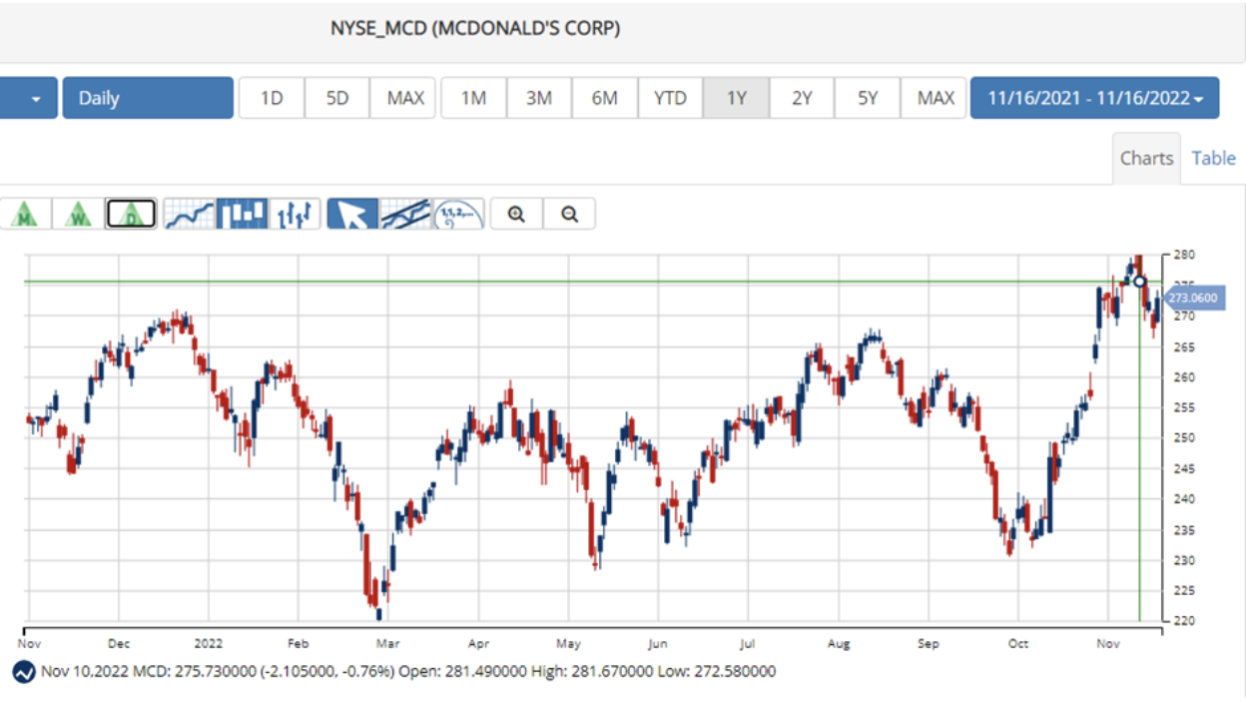
Task: Click the 273.0600 current price label
Action: tap(1194, 298)
